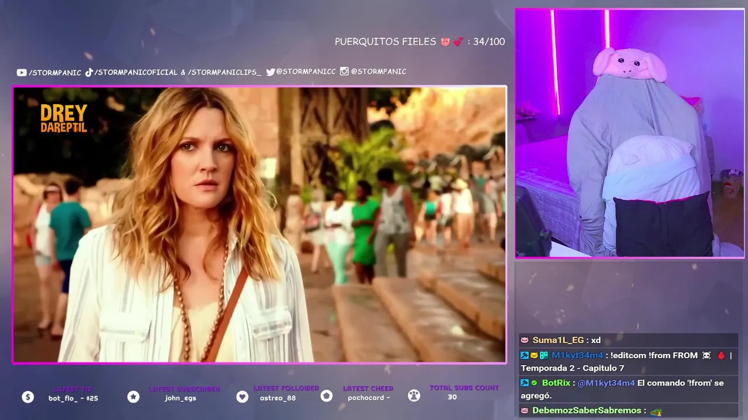Click the 'Temporada 2 - Capitulo 7' chat text
Screen dimensions: 748x420
(572, 368)
